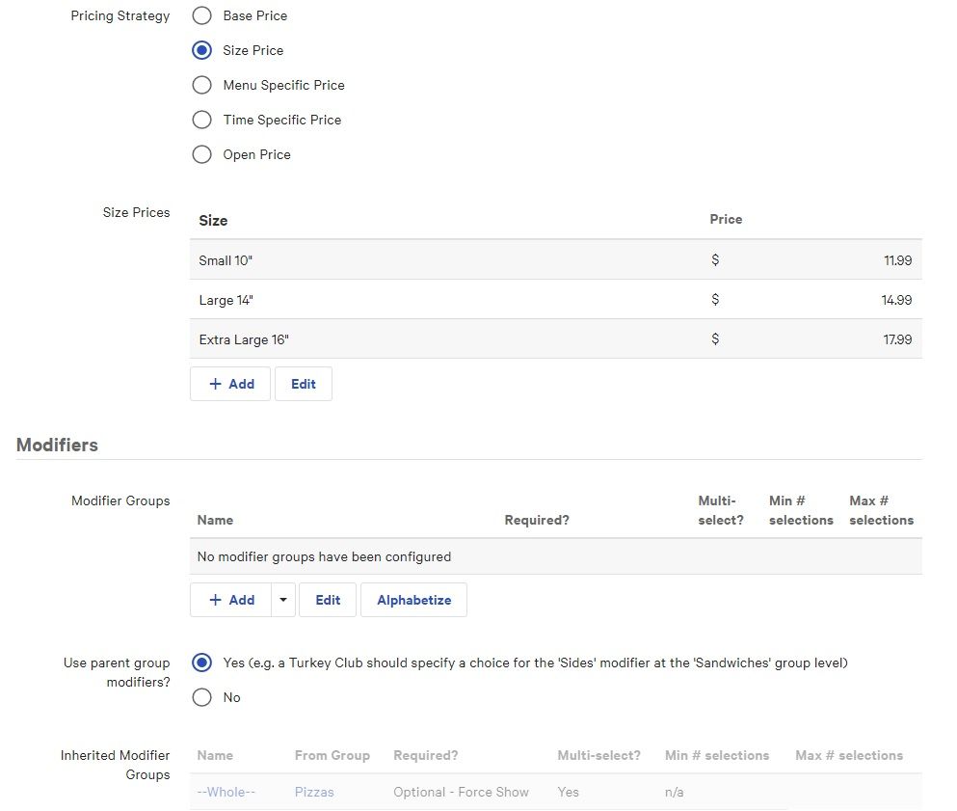Choose Time Specific Price option
This screenshot has height=811, width=957.
coord(201,121)
